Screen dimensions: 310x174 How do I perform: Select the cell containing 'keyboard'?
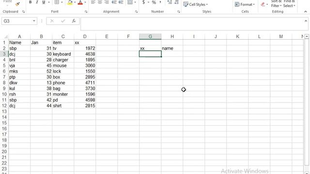(63, 54)
